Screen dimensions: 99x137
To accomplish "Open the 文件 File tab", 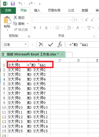I will pos(8,10).
